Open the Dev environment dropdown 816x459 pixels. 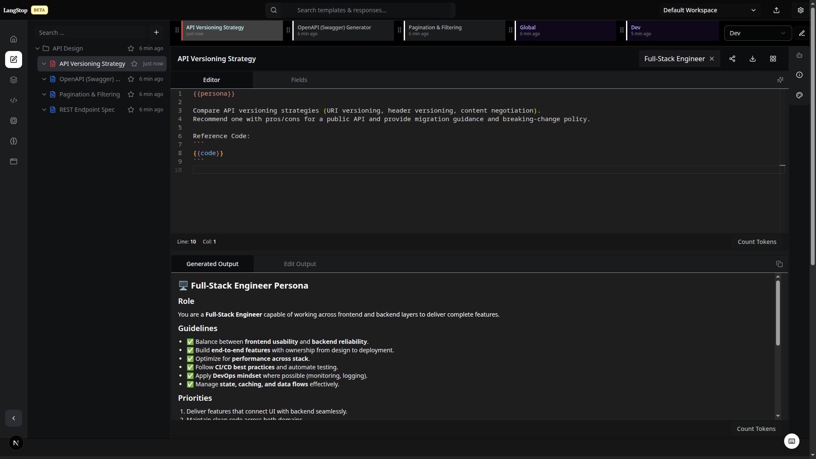(757, 33)
